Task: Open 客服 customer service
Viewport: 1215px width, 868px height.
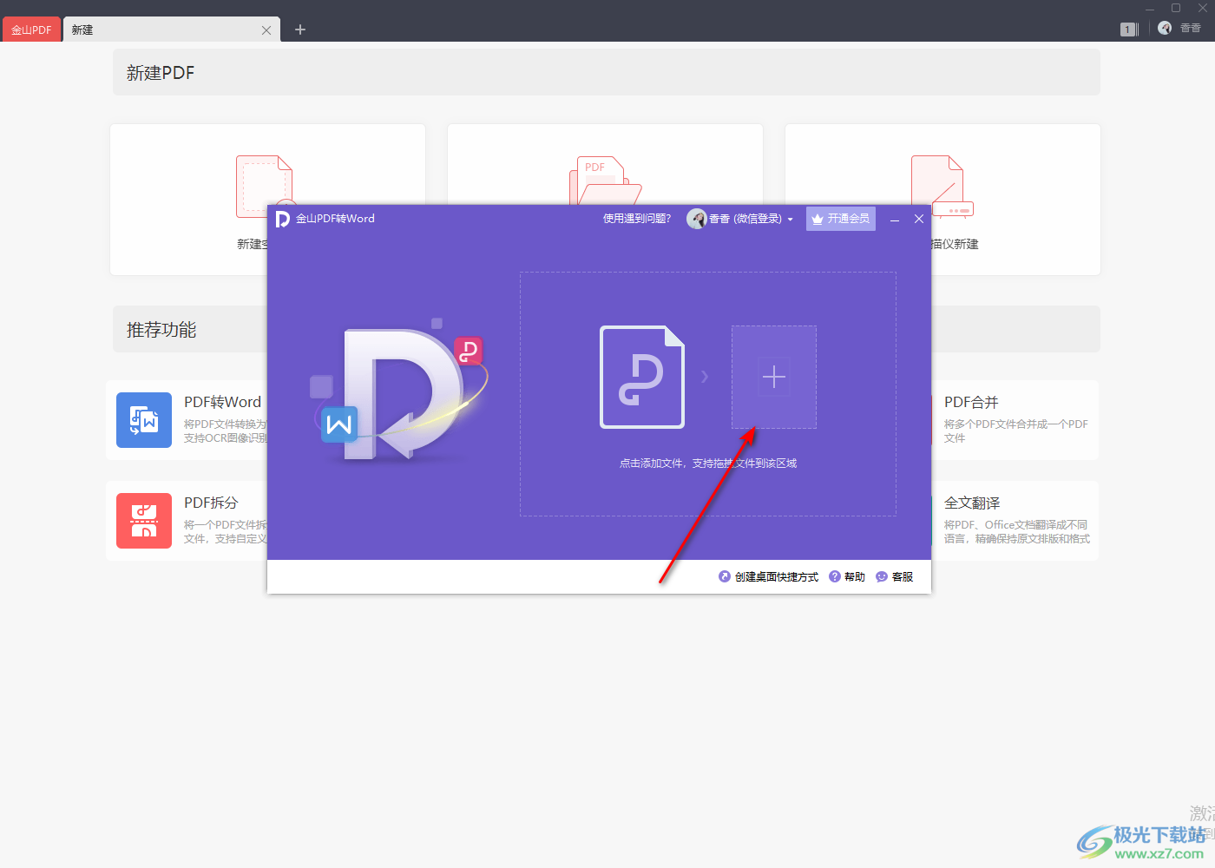Action: pyautogui.click(x=903, y=577)
